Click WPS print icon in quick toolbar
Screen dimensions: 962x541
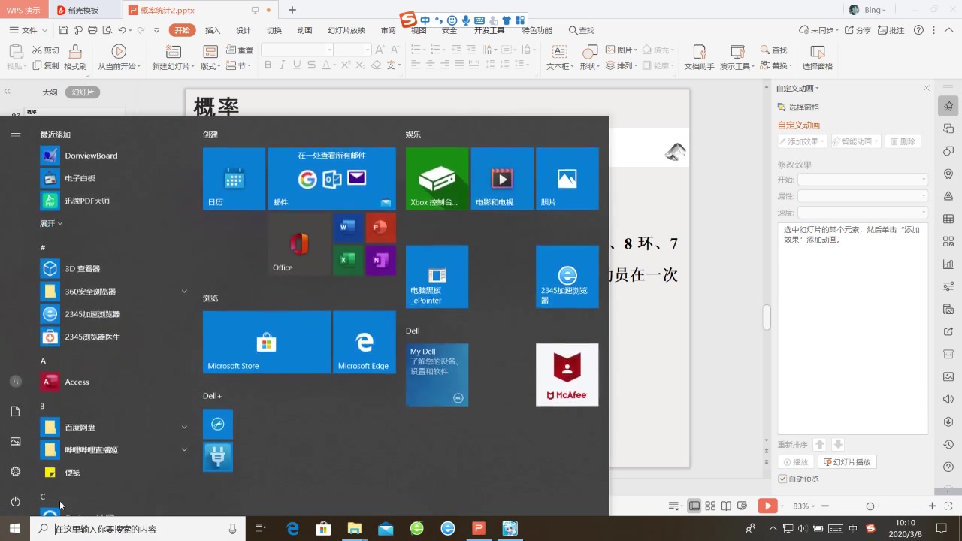tap(92, 30)
